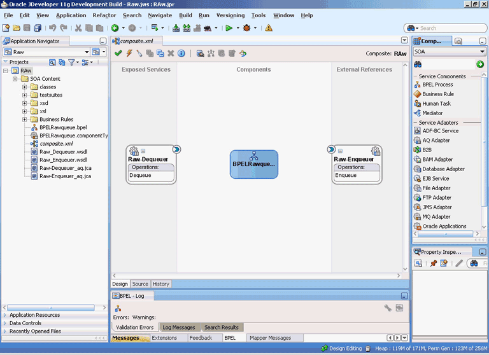Select the BPELRawqueue component in the canvas
Image resolution: width=489 pixels, height=355 pixels.
254,164
